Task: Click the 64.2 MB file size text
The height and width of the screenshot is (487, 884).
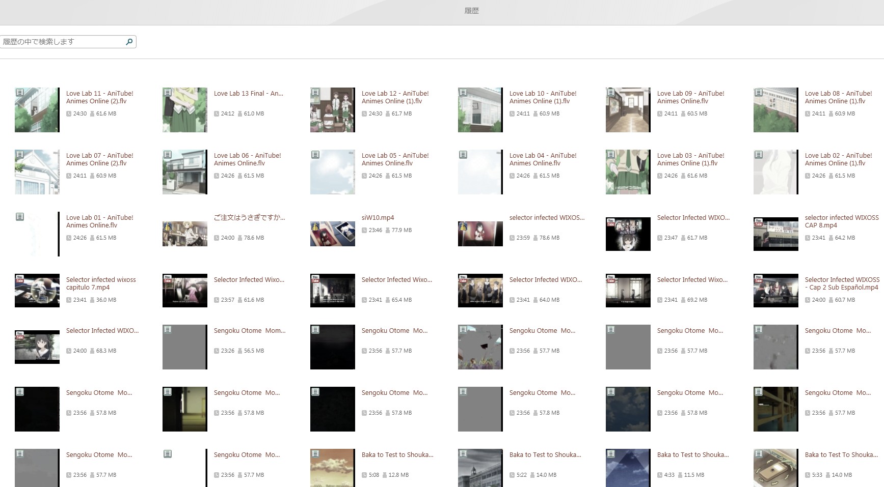Action: 845,238
